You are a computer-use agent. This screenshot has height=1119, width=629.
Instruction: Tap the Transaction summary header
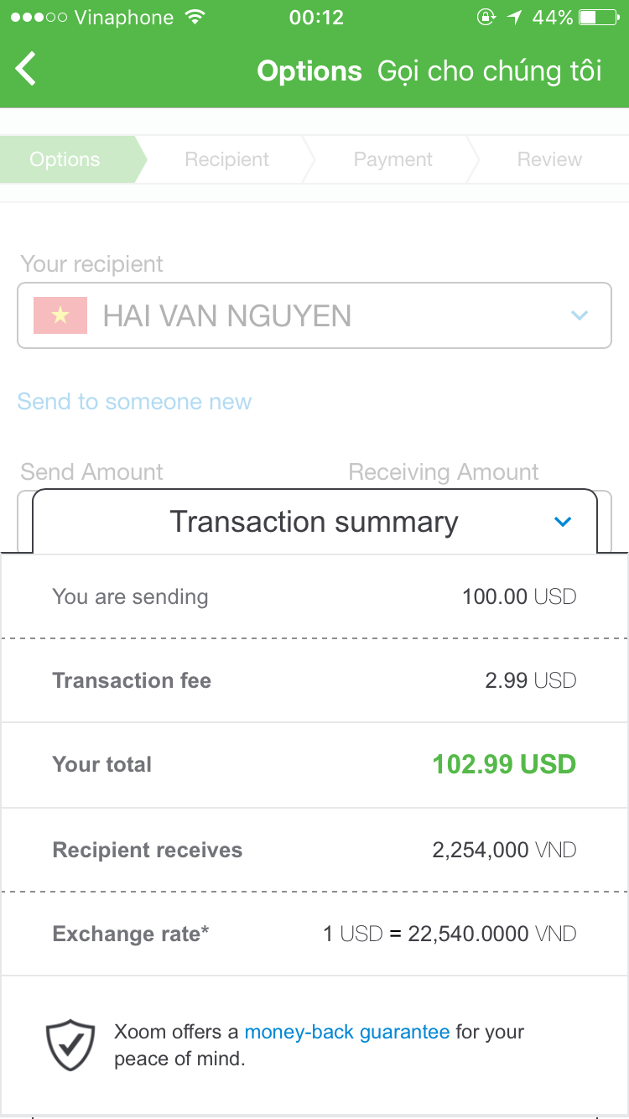tap(314, 522)
